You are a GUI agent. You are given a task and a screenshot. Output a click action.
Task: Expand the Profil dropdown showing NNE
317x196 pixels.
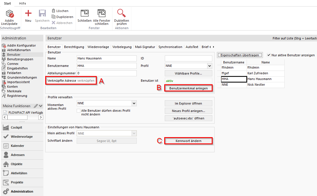[x=209, y=66]
